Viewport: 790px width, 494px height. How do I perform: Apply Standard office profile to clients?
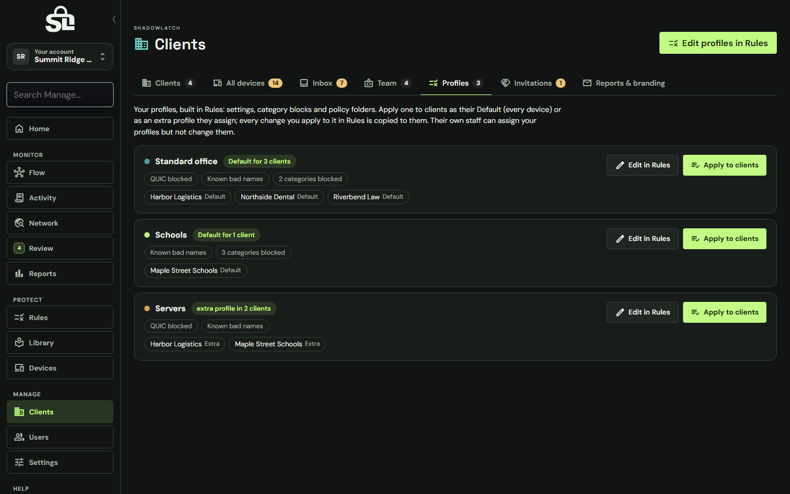(x=724, y=165)
